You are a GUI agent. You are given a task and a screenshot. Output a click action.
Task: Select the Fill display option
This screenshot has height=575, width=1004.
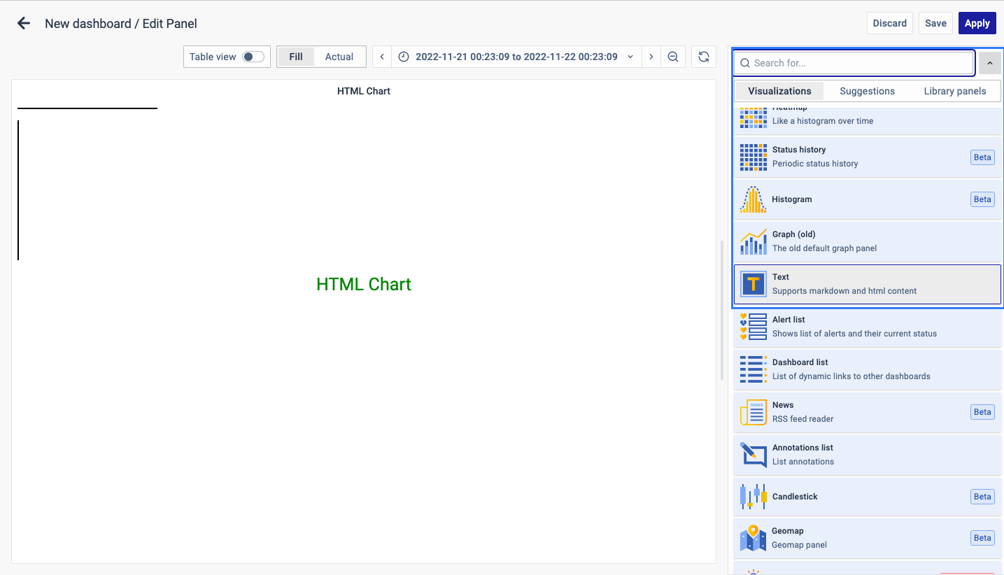[296, 57]
